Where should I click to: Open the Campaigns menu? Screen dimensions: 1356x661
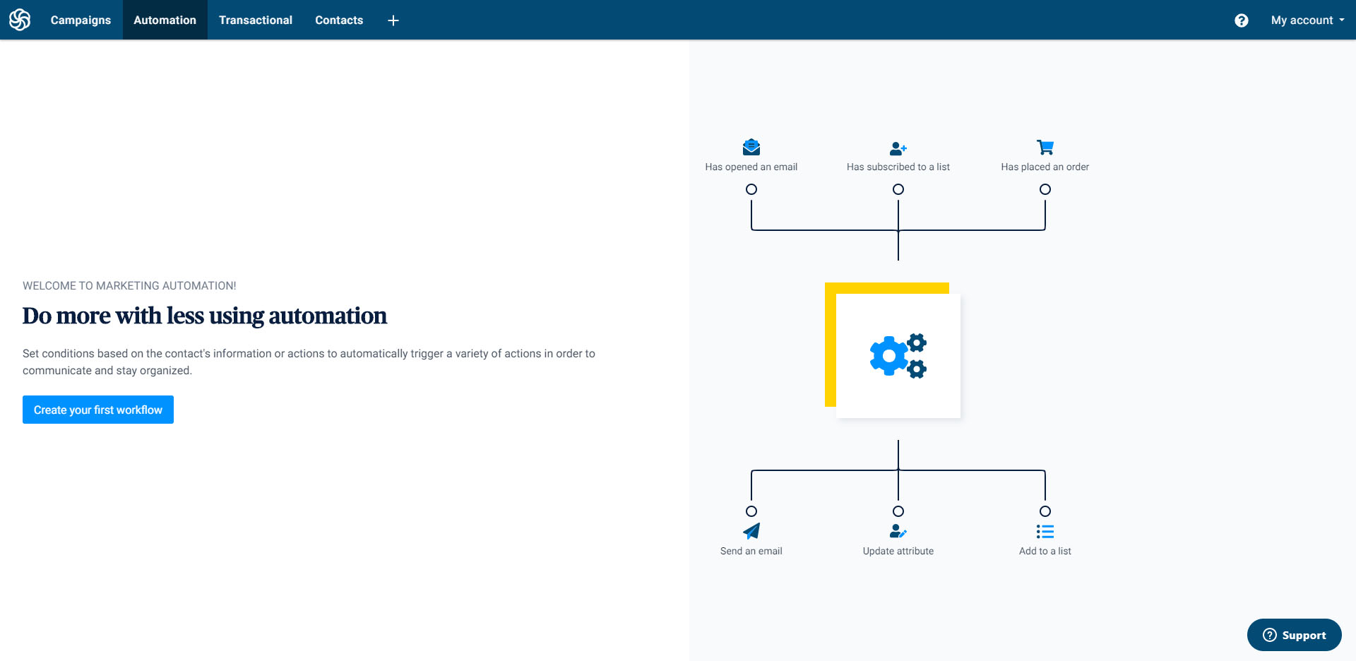(x=81, y=20)
